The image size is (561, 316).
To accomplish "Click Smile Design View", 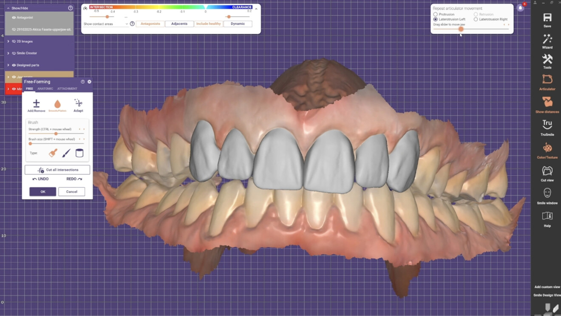I will [x=547, y=295].
